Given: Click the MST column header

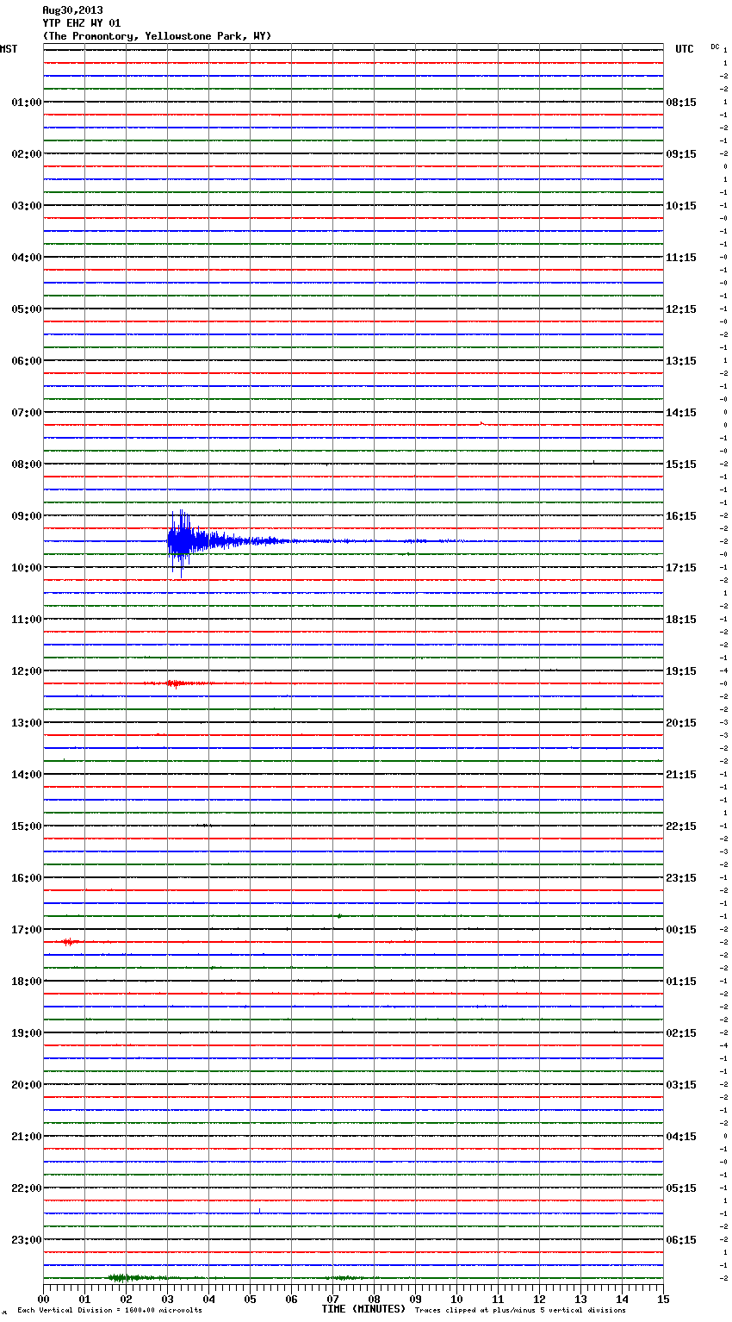Looking at the screenshot, I should [x=9, y=49].
